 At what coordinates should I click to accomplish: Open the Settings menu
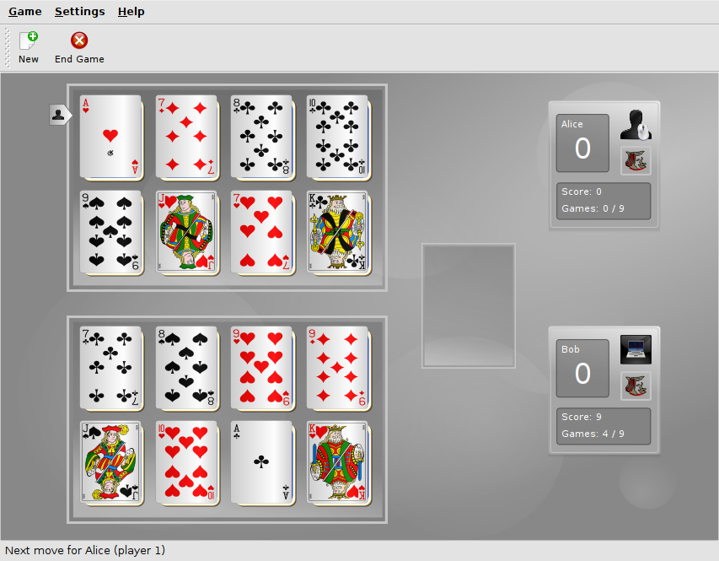tap(80, 12)
